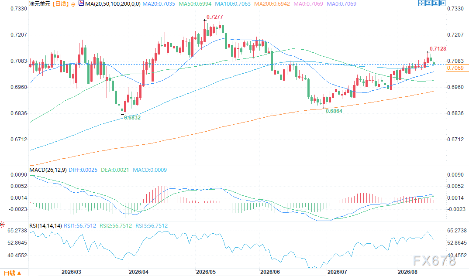Viewport: 469px width, 276px height.
Task: Select the MA100:0.7063 legend value
Action: pyautogui.click(x=233, y=4)
